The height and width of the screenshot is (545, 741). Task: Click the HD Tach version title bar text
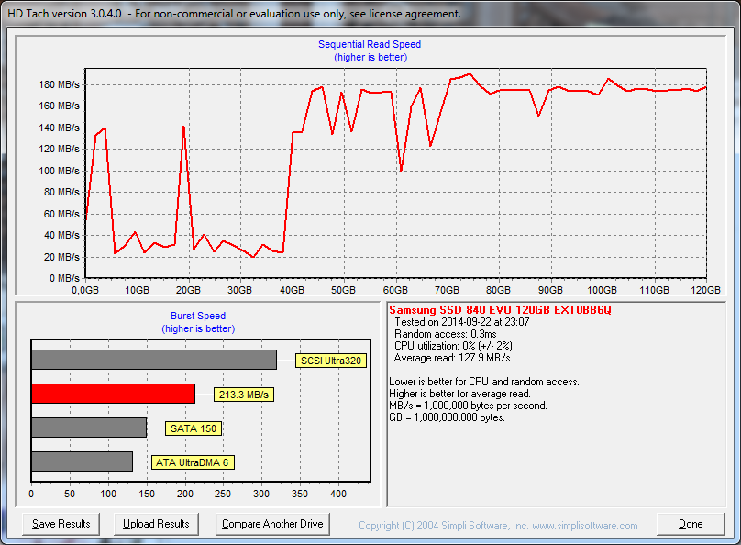coord(234,14)
